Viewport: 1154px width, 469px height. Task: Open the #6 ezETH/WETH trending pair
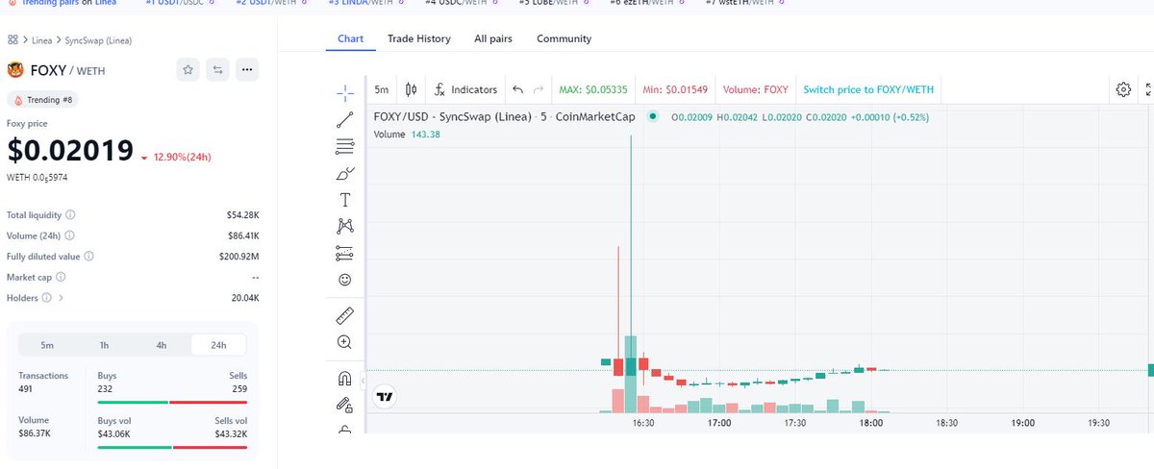[x=647, y=3]
